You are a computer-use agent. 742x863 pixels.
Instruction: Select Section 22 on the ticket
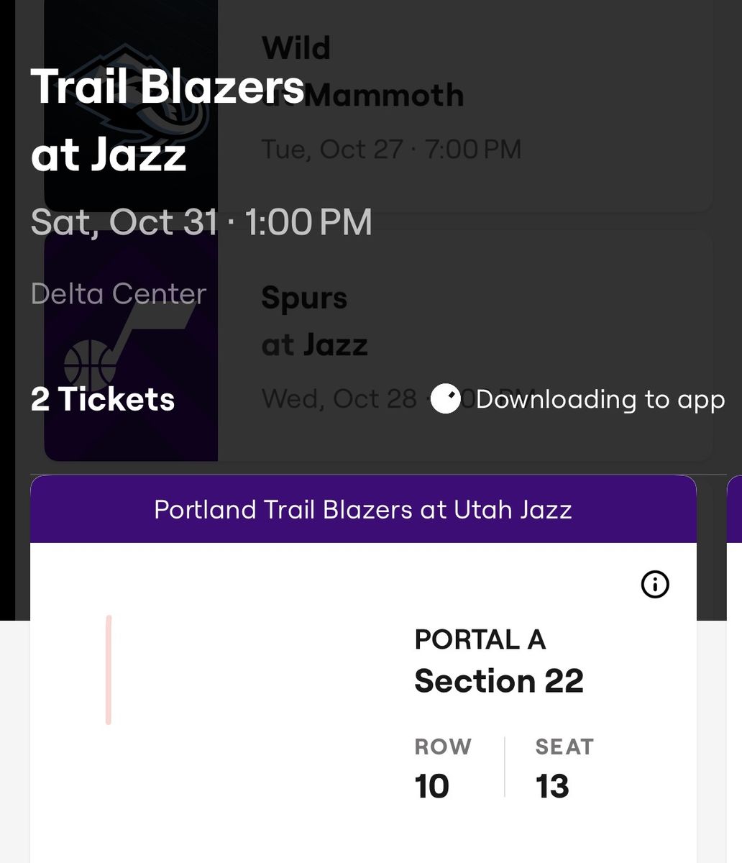pos(499,680)
